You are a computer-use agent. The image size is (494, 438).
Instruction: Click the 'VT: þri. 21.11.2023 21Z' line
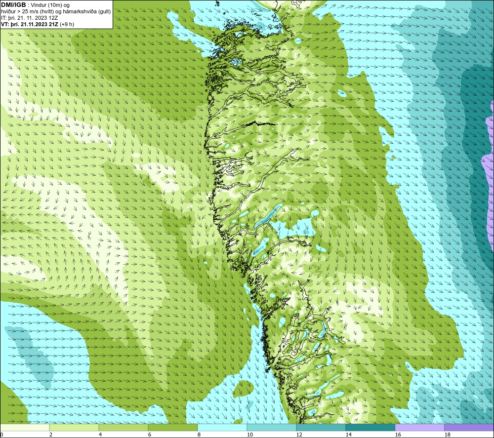[x=30, y=24]
